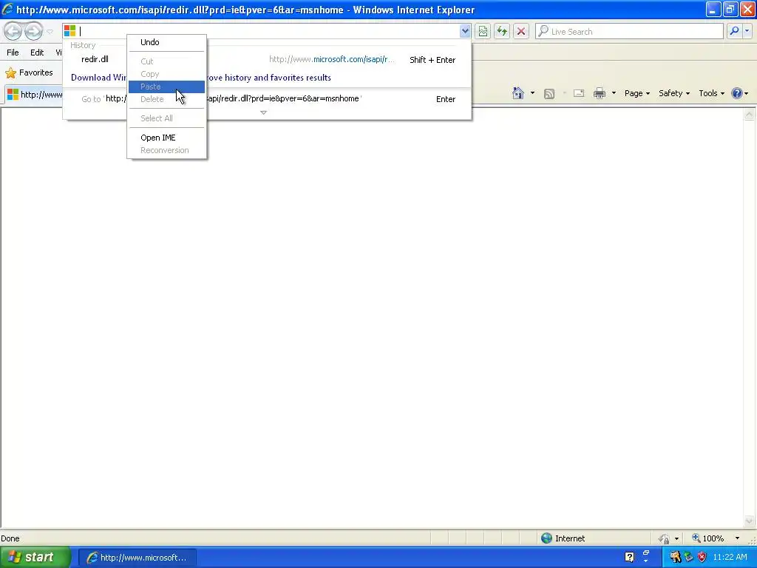Click the search magnifier button
Viewport: 757px width, 568px height.
pos(734,31)
